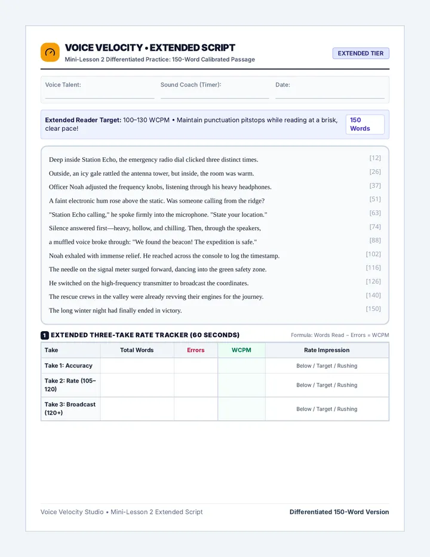Image resolution: width=430 pixels, height=557 pixels.
Task: Click the Date entry line
Action: (330, 98)
